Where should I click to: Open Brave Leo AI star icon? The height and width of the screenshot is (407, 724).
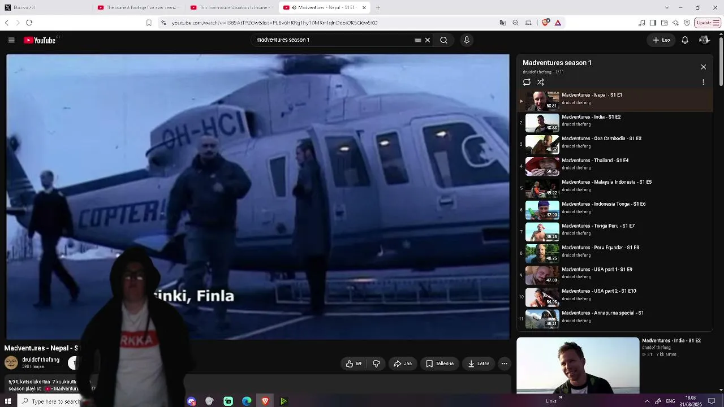[675, 23]
